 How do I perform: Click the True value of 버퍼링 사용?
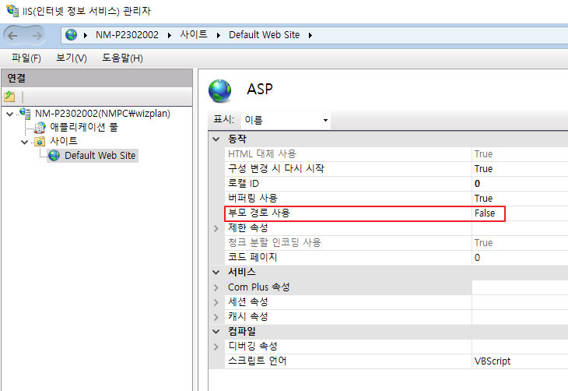(x=484, y=199)
